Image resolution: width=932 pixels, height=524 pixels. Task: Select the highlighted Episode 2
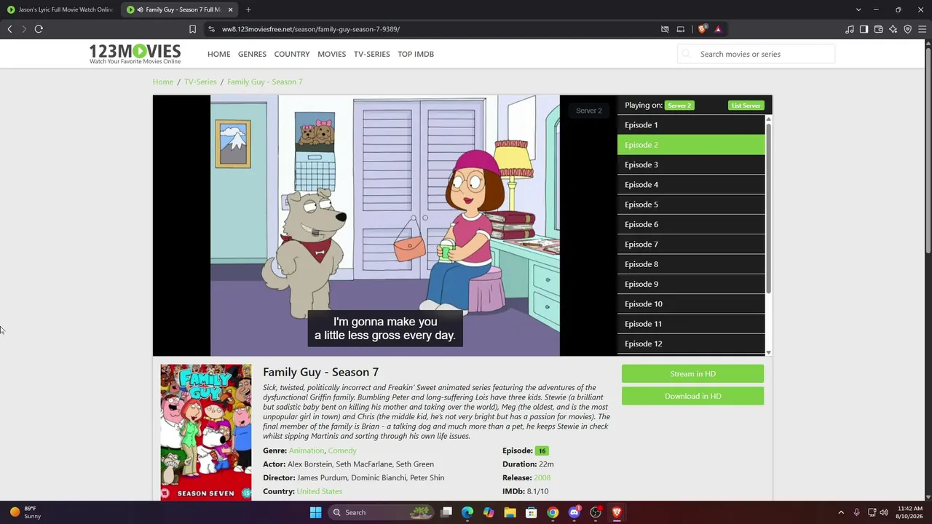tap(691, 145)
